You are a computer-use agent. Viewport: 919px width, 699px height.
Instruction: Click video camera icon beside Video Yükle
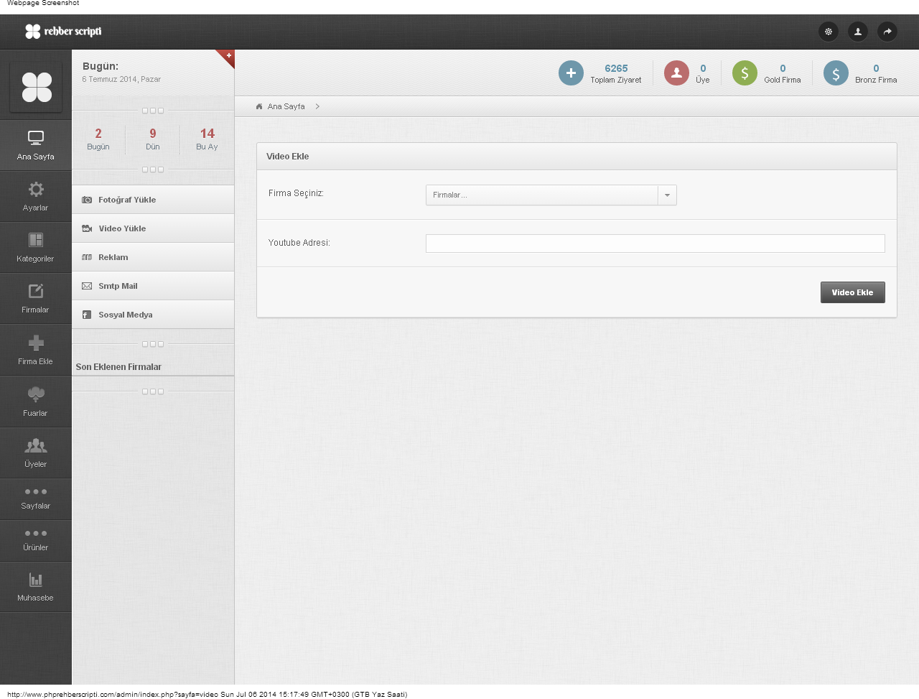pyautogui.click(x=87, y=228)
